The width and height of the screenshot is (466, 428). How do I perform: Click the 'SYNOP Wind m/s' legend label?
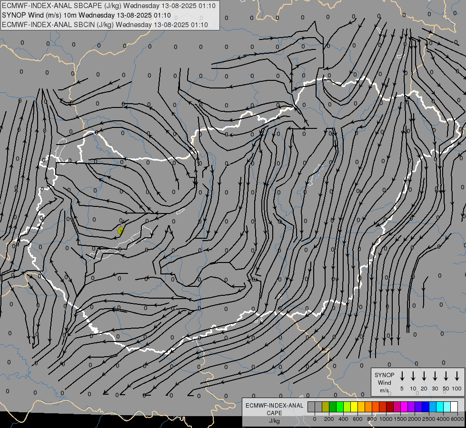(384, 382)
